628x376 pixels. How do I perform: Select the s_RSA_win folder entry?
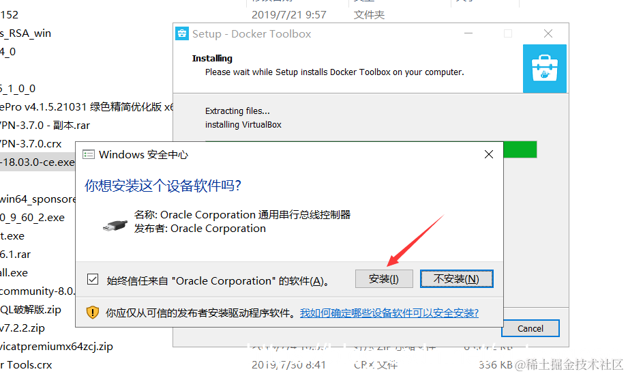26,33
